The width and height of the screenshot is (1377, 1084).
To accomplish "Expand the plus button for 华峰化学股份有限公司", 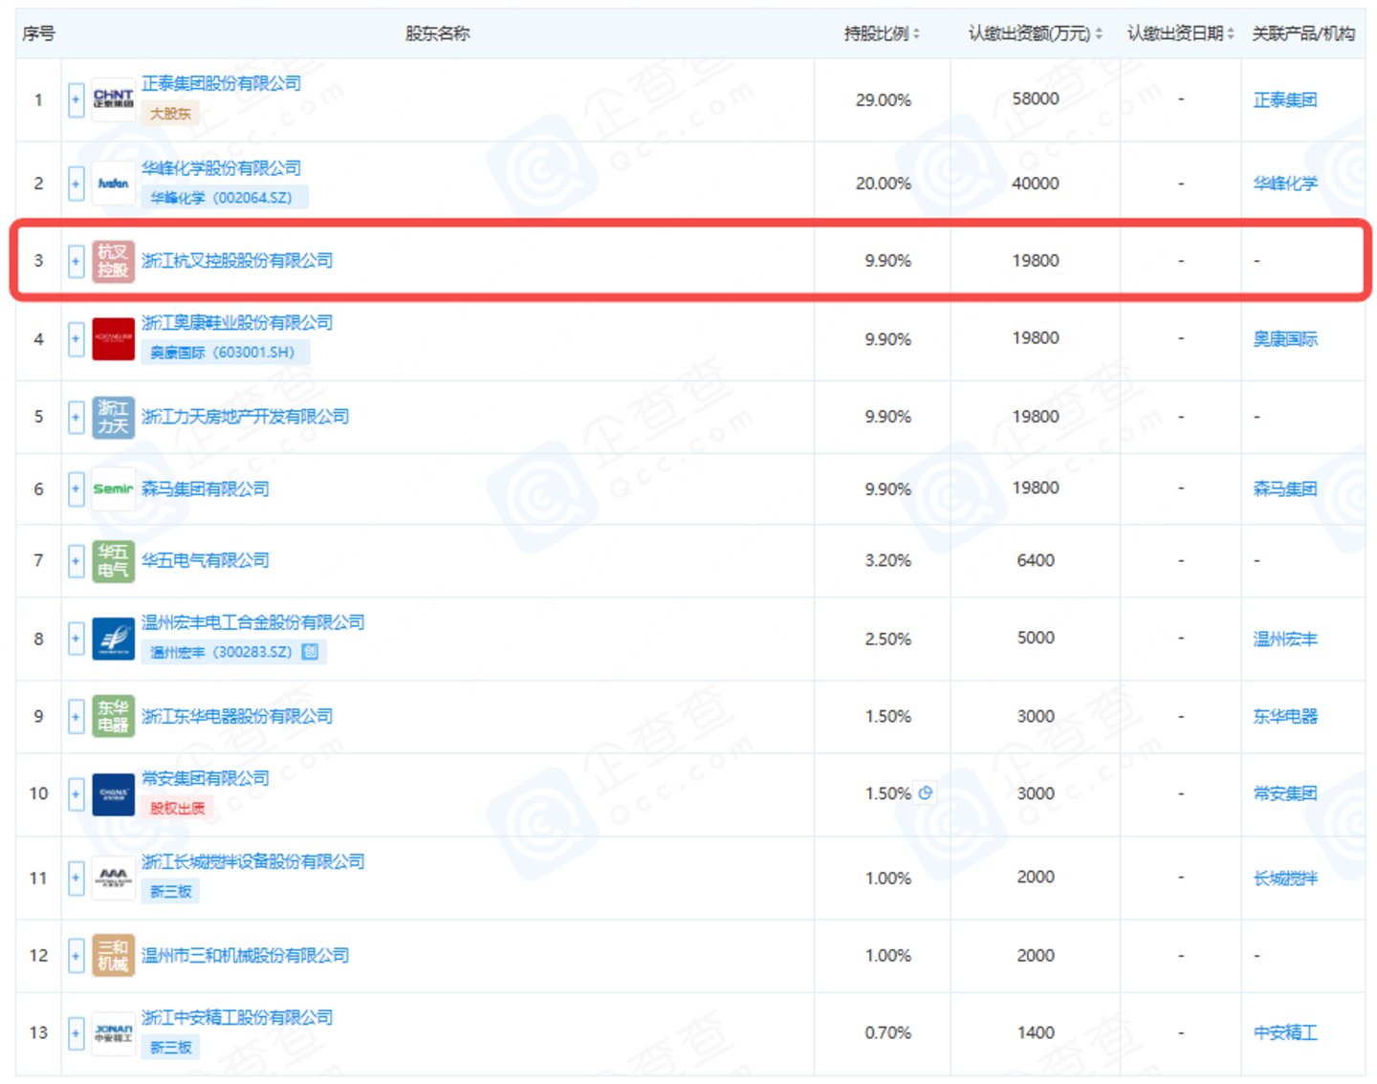I will 76,184.
